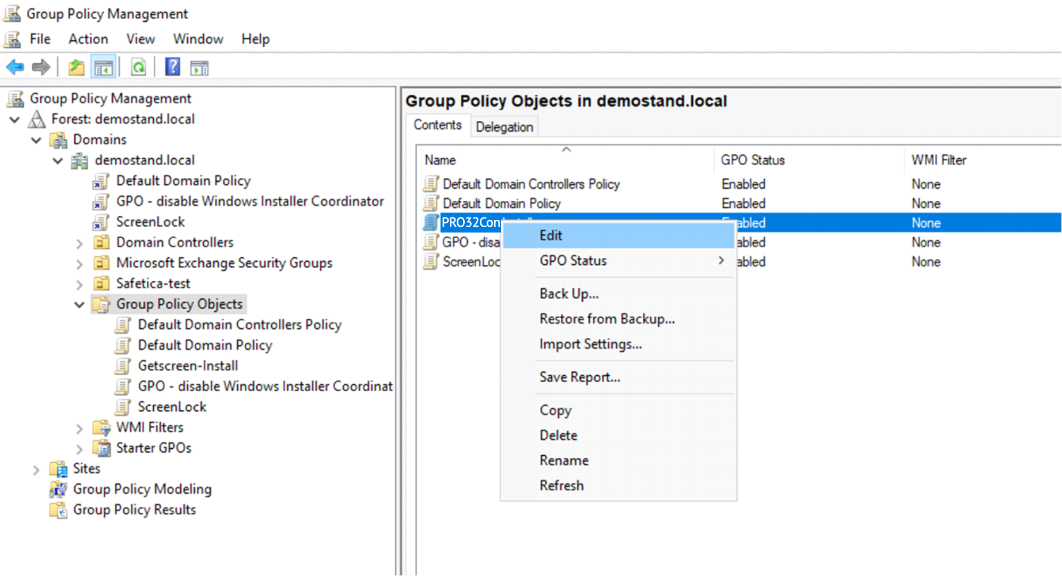This screenshot has width=1062, height=576.
Task: Click the Back arrow toolbar icon
Action: click(x=15, y=67)
